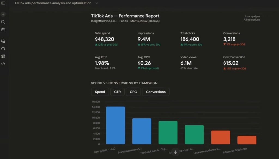Switch chart to CPC tab
The image size is (279, 159).
133,92
